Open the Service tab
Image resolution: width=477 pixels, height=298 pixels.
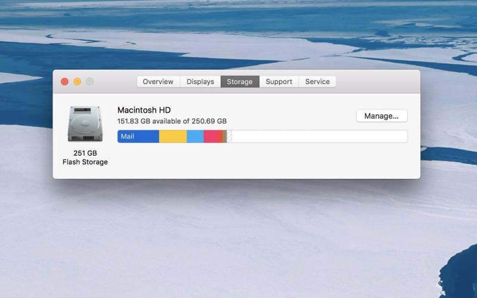317,82
